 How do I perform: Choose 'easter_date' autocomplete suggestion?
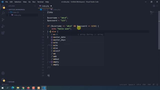pos(77,37)
